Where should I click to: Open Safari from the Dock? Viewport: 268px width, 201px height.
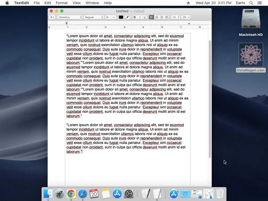(82, 194)
